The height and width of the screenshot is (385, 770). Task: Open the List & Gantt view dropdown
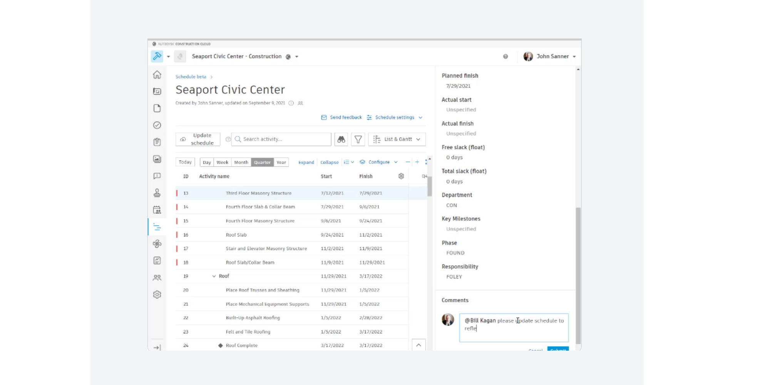coord(397,139)
